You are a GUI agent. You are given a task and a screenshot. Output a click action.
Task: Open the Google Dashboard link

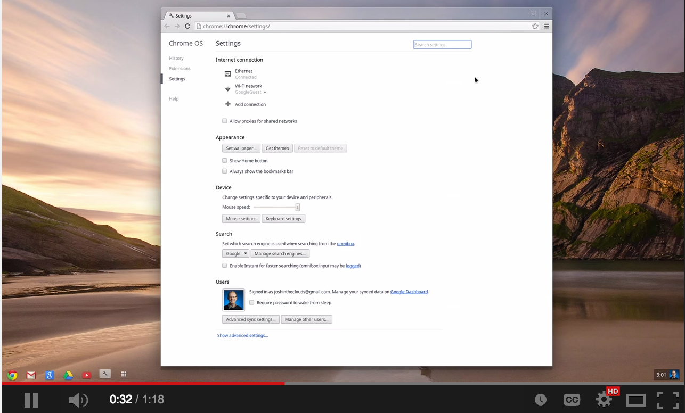point(409,292)
